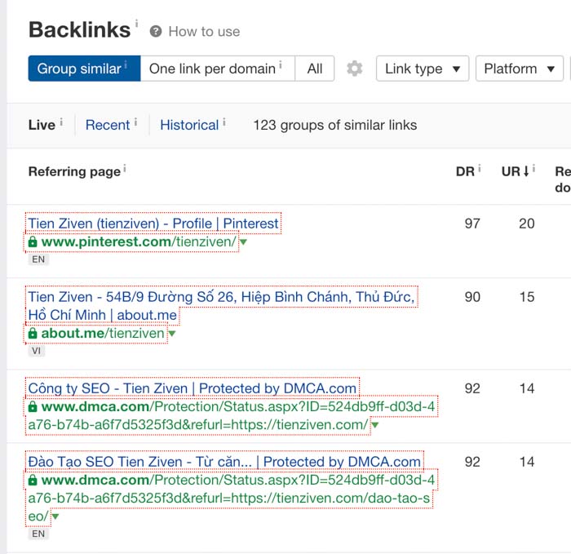Open the How to use guide
The width and height of the screenshot is (571, 554).
[x=204, y=32]
